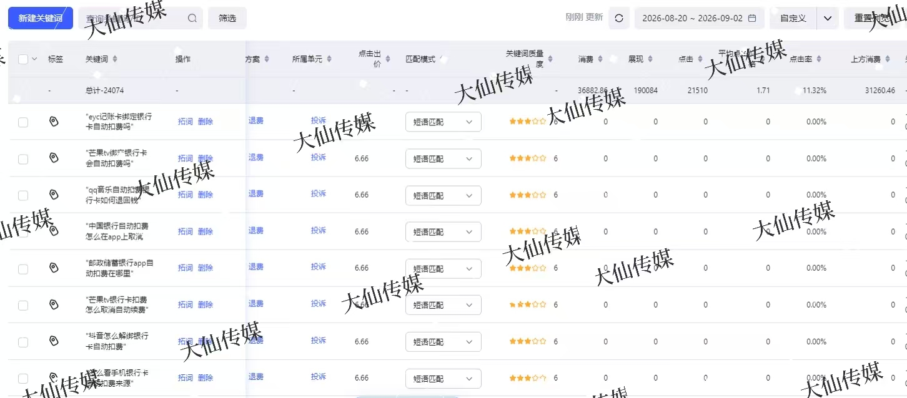Check the box for the qq音乐自动扣费 row
The height and width of the screenshot is (398, 907).
[23, 195]
